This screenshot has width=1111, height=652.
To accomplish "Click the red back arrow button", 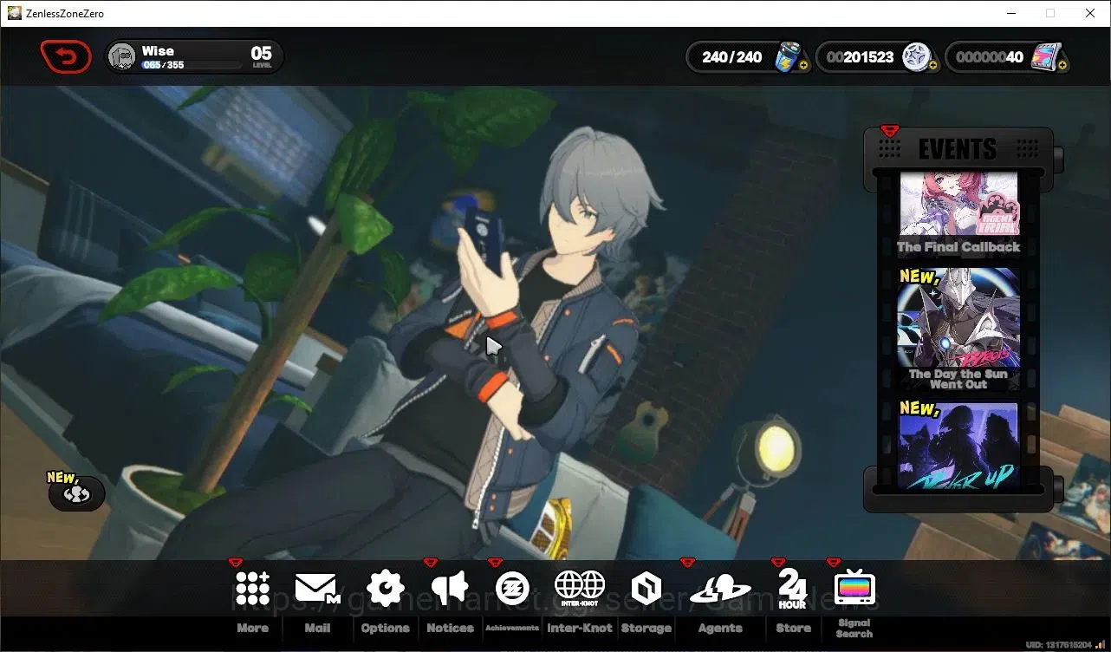I will tap(66, 57).
